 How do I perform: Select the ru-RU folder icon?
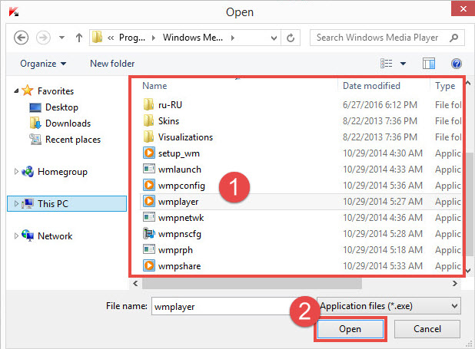click(148, 104)
